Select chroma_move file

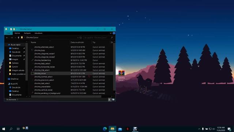pyautogui.click(x=40, y=73)
